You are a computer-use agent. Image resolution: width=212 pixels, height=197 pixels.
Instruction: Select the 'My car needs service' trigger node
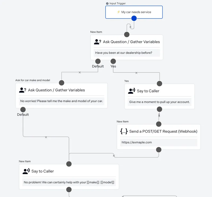tap(134, 12)
